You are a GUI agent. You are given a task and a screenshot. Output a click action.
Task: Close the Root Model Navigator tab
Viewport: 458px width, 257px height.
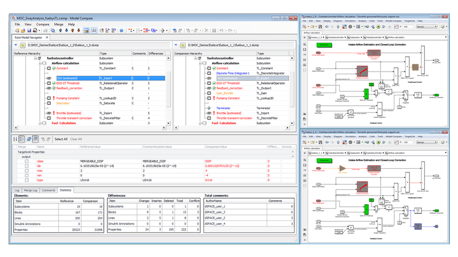(x=47, y=37)
